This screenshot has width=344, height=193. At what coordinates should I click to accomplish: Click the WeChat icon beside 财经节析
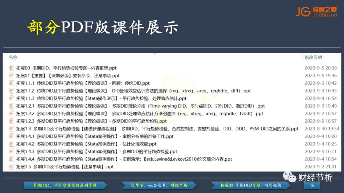pyautogui.click(x=290, y=177)
